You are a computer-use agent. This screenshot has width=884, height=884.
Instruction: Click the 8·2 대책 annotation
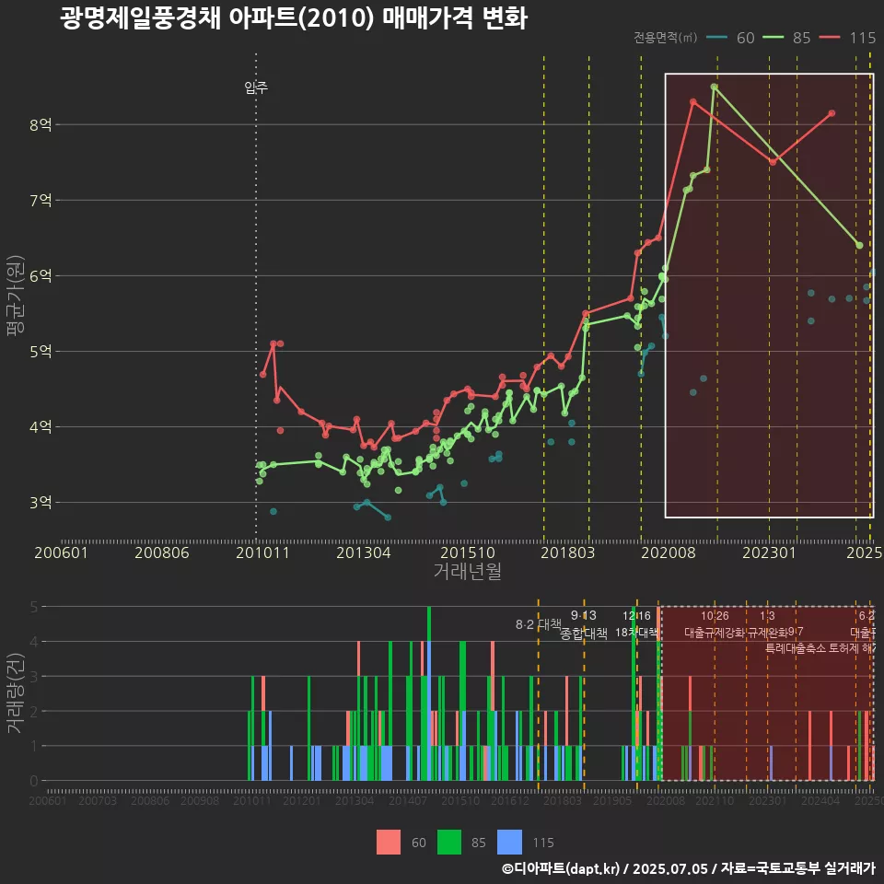tap(539, 624)
